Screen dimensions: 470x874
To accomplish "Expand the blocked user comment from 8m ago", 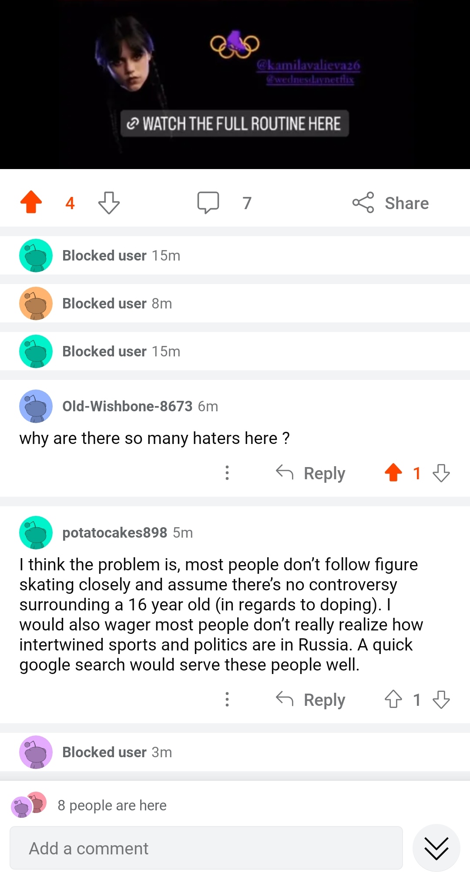I will pos(117,303).
